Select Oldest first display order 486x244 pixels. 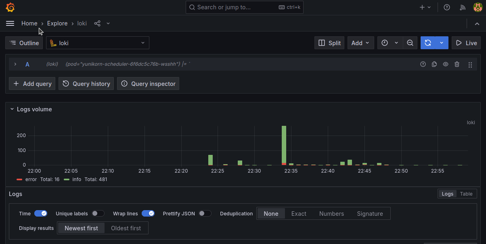pyautogui.click(x=126, y=228)
